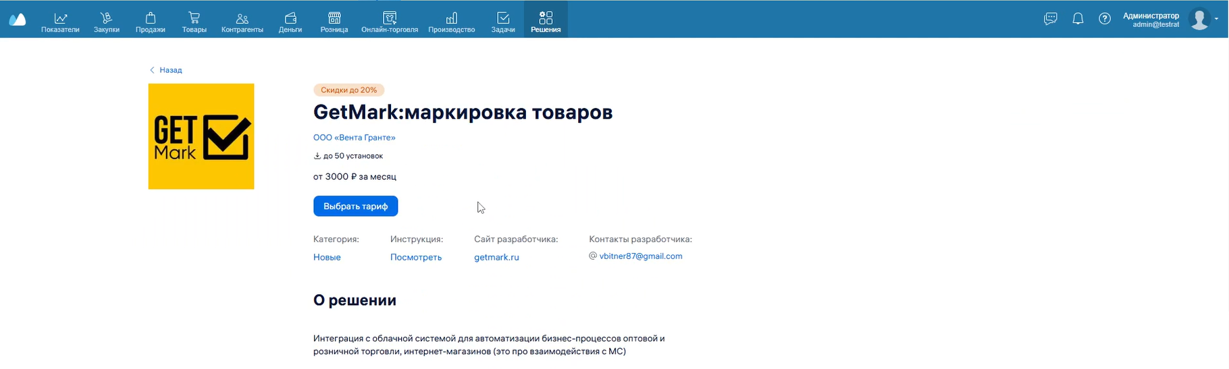Click the GetMark logo image
This screenshot has width=1229, height=369.
(201, 136)
